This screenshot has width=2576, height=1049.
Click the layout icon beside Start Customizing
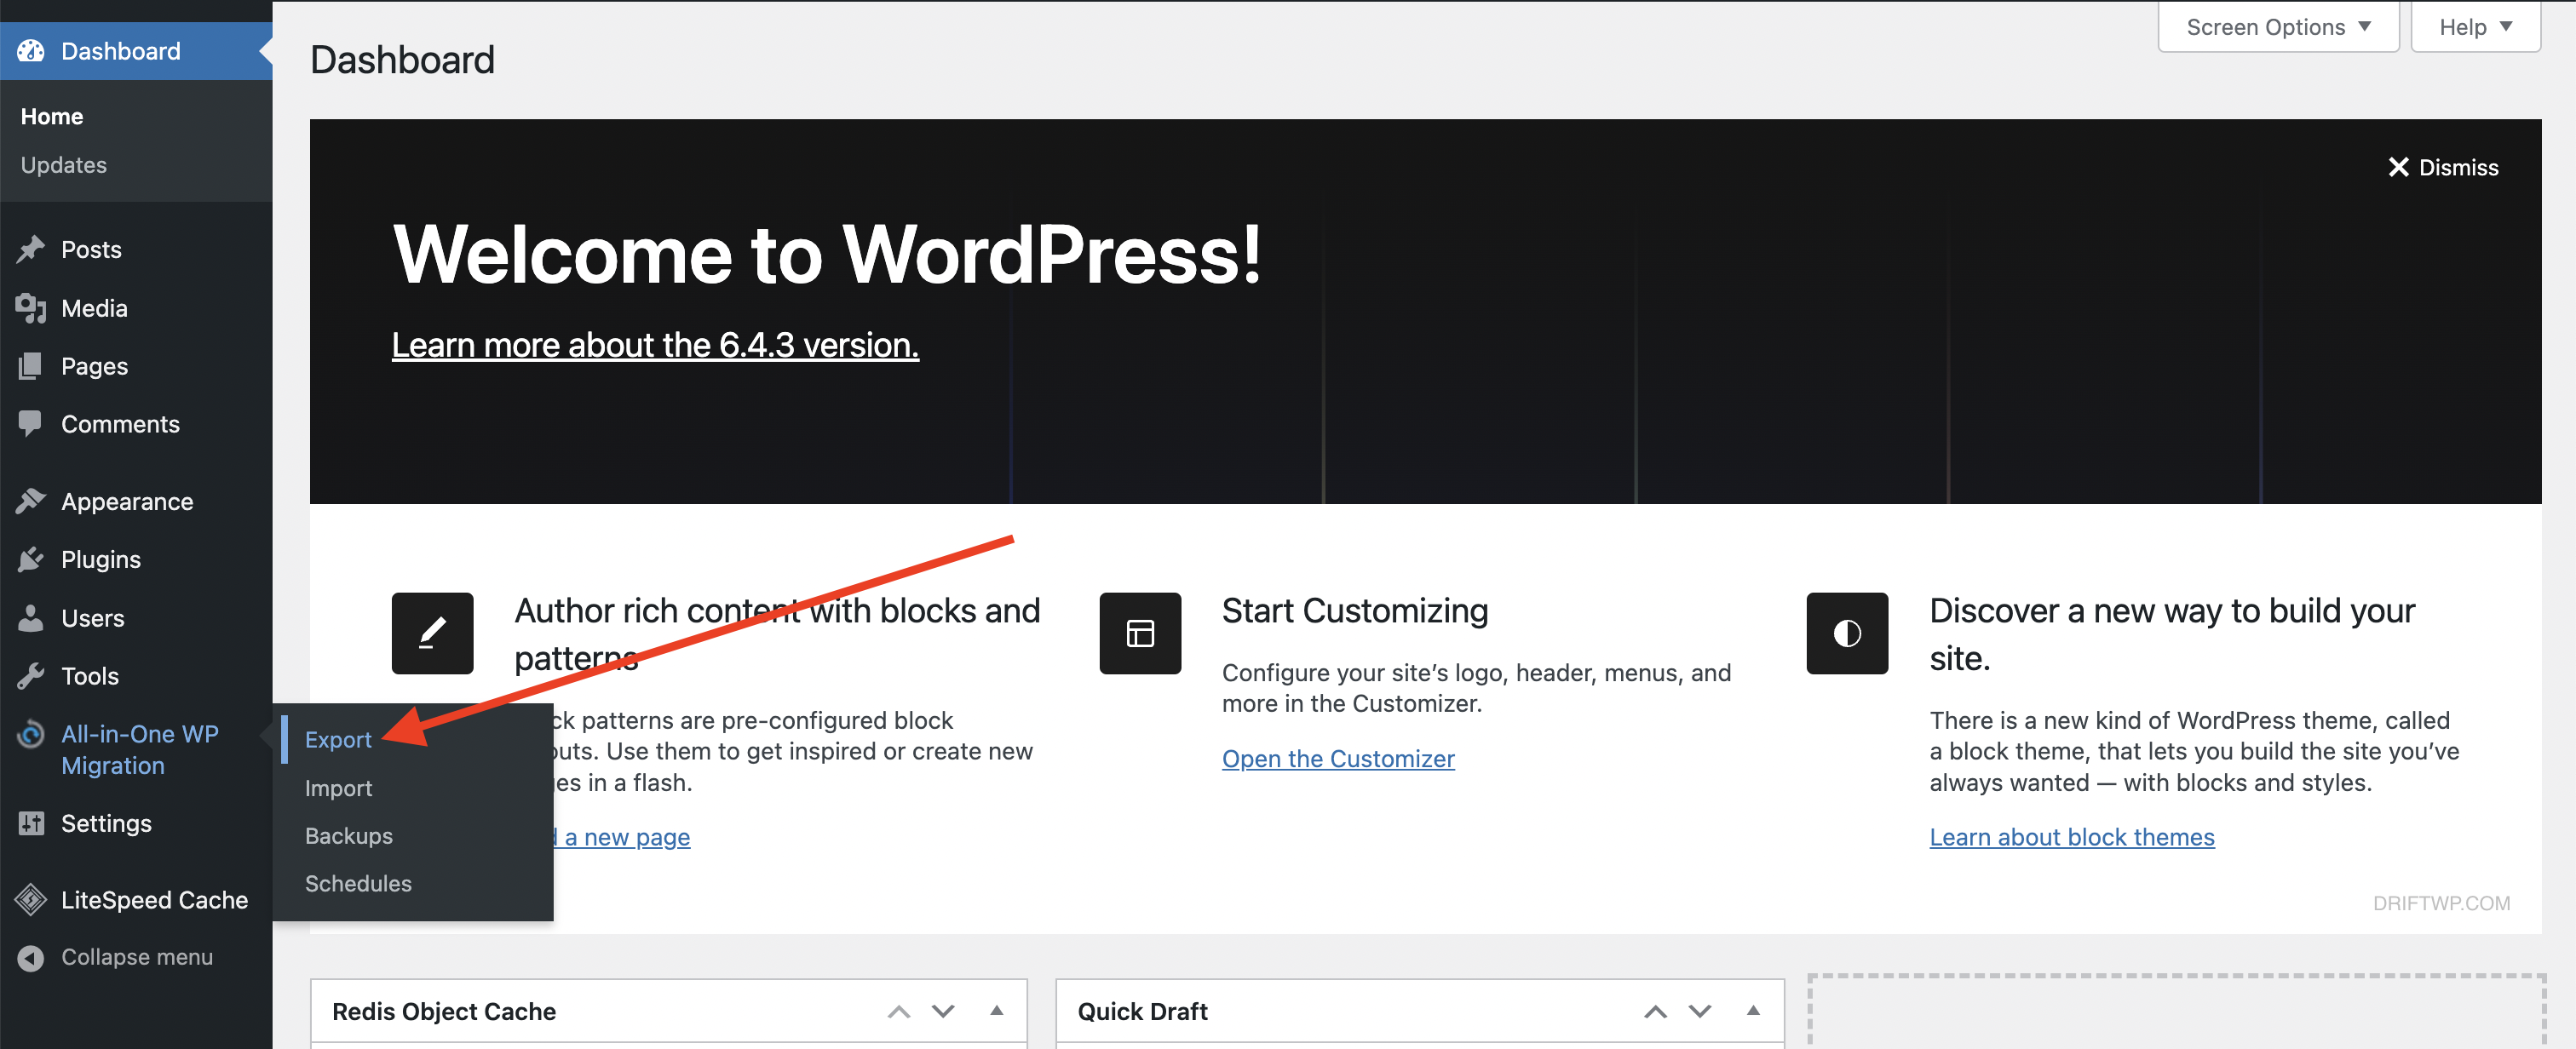tap(1140, 633)
